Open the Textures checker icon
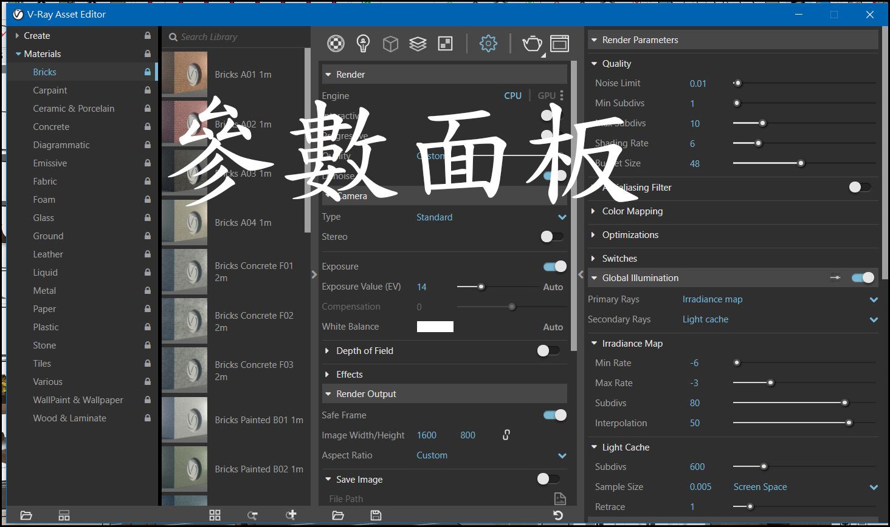This screenshot has height=527, width=890. click(446, 44)
